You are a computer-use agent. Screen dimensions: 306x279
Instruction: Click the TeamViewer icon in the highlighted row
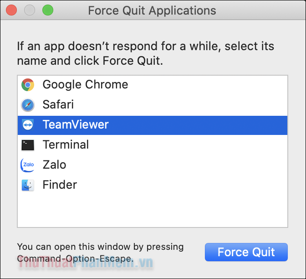28,125
